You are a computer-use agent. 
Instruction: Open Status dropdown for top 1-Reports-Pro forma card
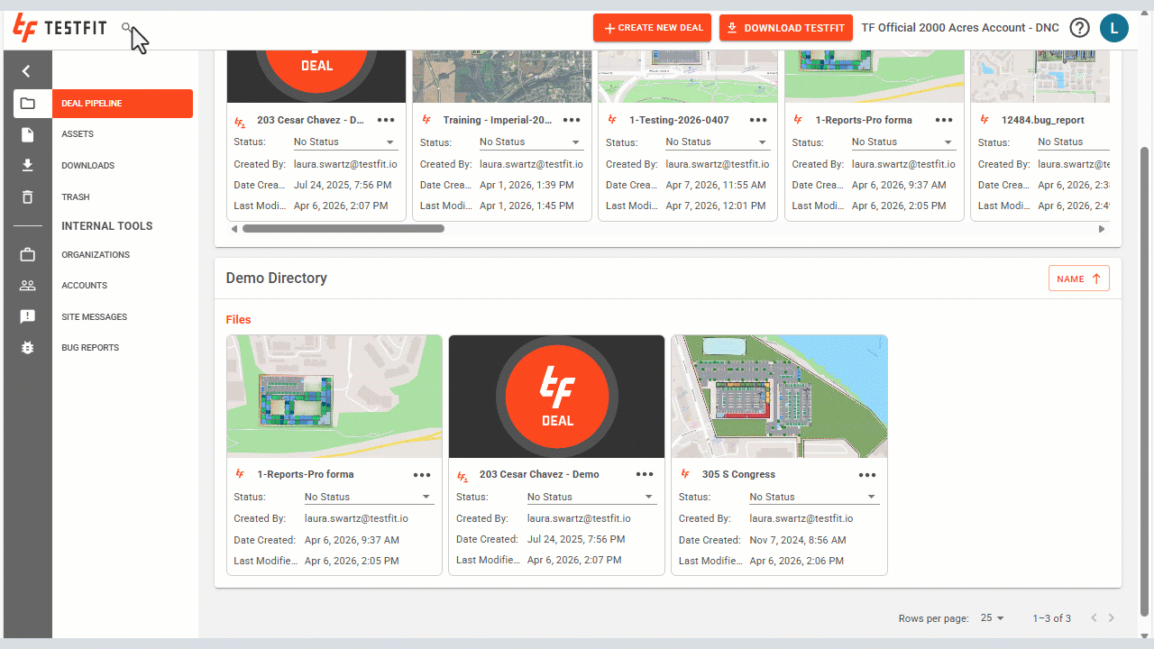902,142
